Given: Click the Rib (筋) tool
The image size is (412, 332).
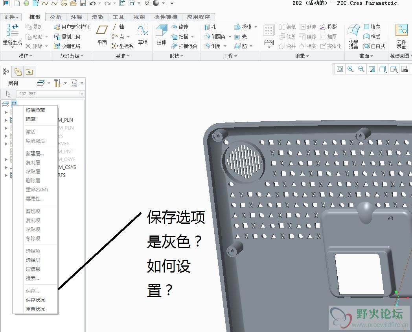Looking at the screenshot, I should coord(241,46).
